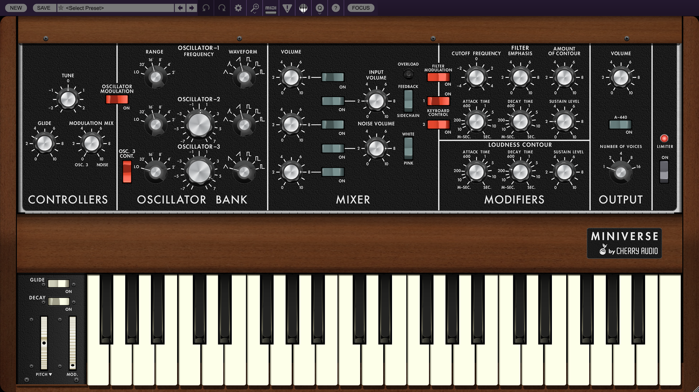Viewport: 699px width, 392px height.
Task: Click Loudness Contour Attack Time knob
Action: pos(476,172)
